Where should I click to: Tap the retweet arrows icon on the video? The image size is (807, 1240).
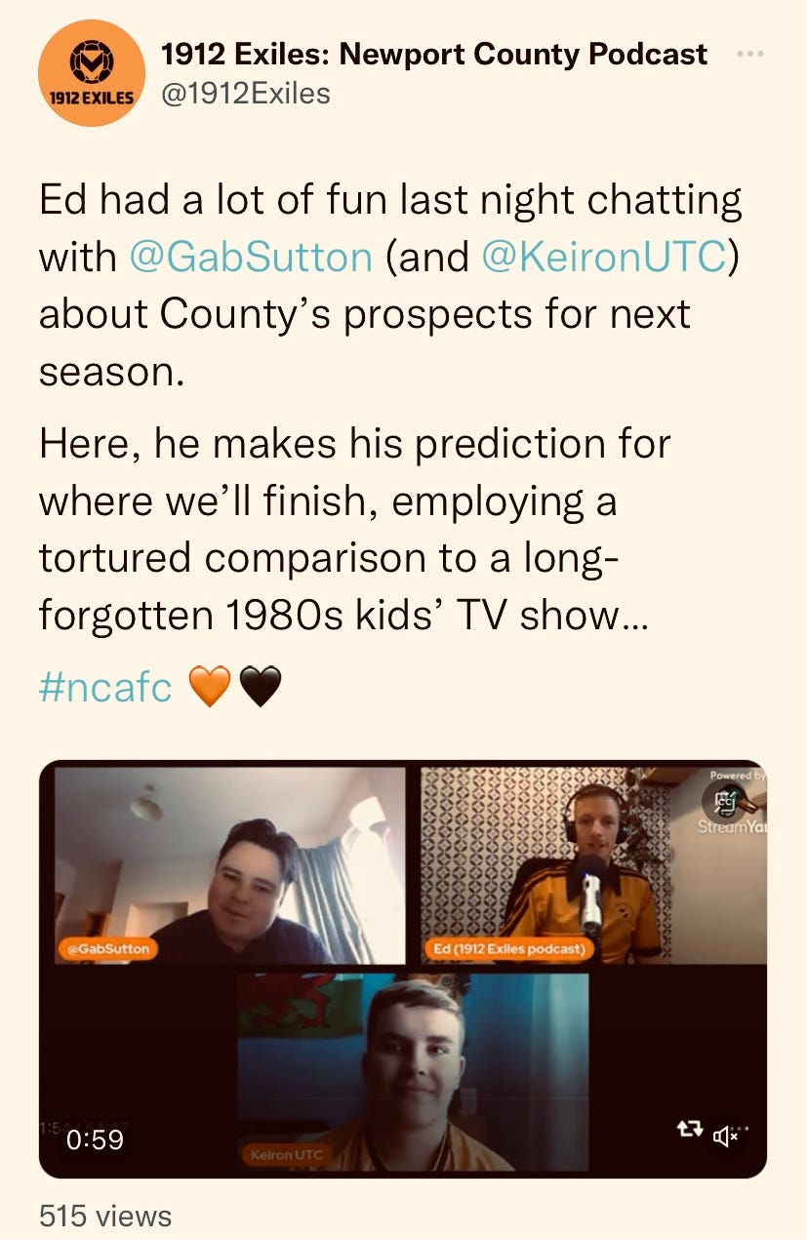[x=689, y=1130]
